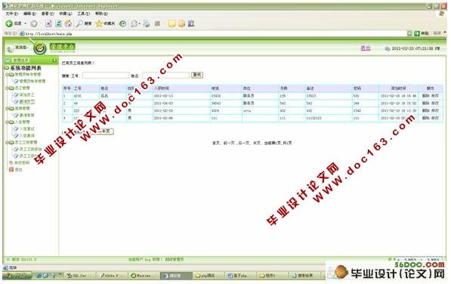This screenshot has height=284, width=451.
Task: Click 修改 for employee row with 工号 4232
Action: 435,96
